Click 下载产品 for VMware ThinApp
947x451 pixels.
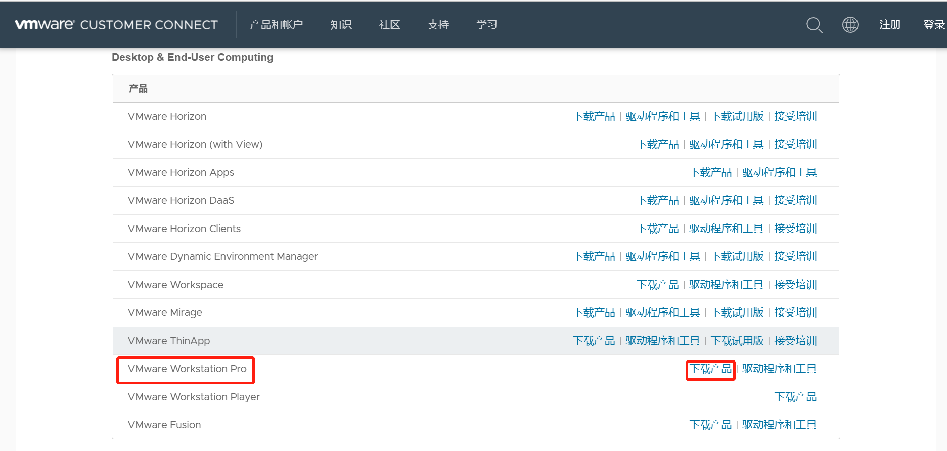point(594,341)
